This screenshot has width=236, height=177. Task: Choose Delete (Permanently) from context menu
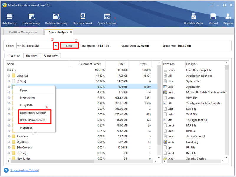click(x=33, y=120)
